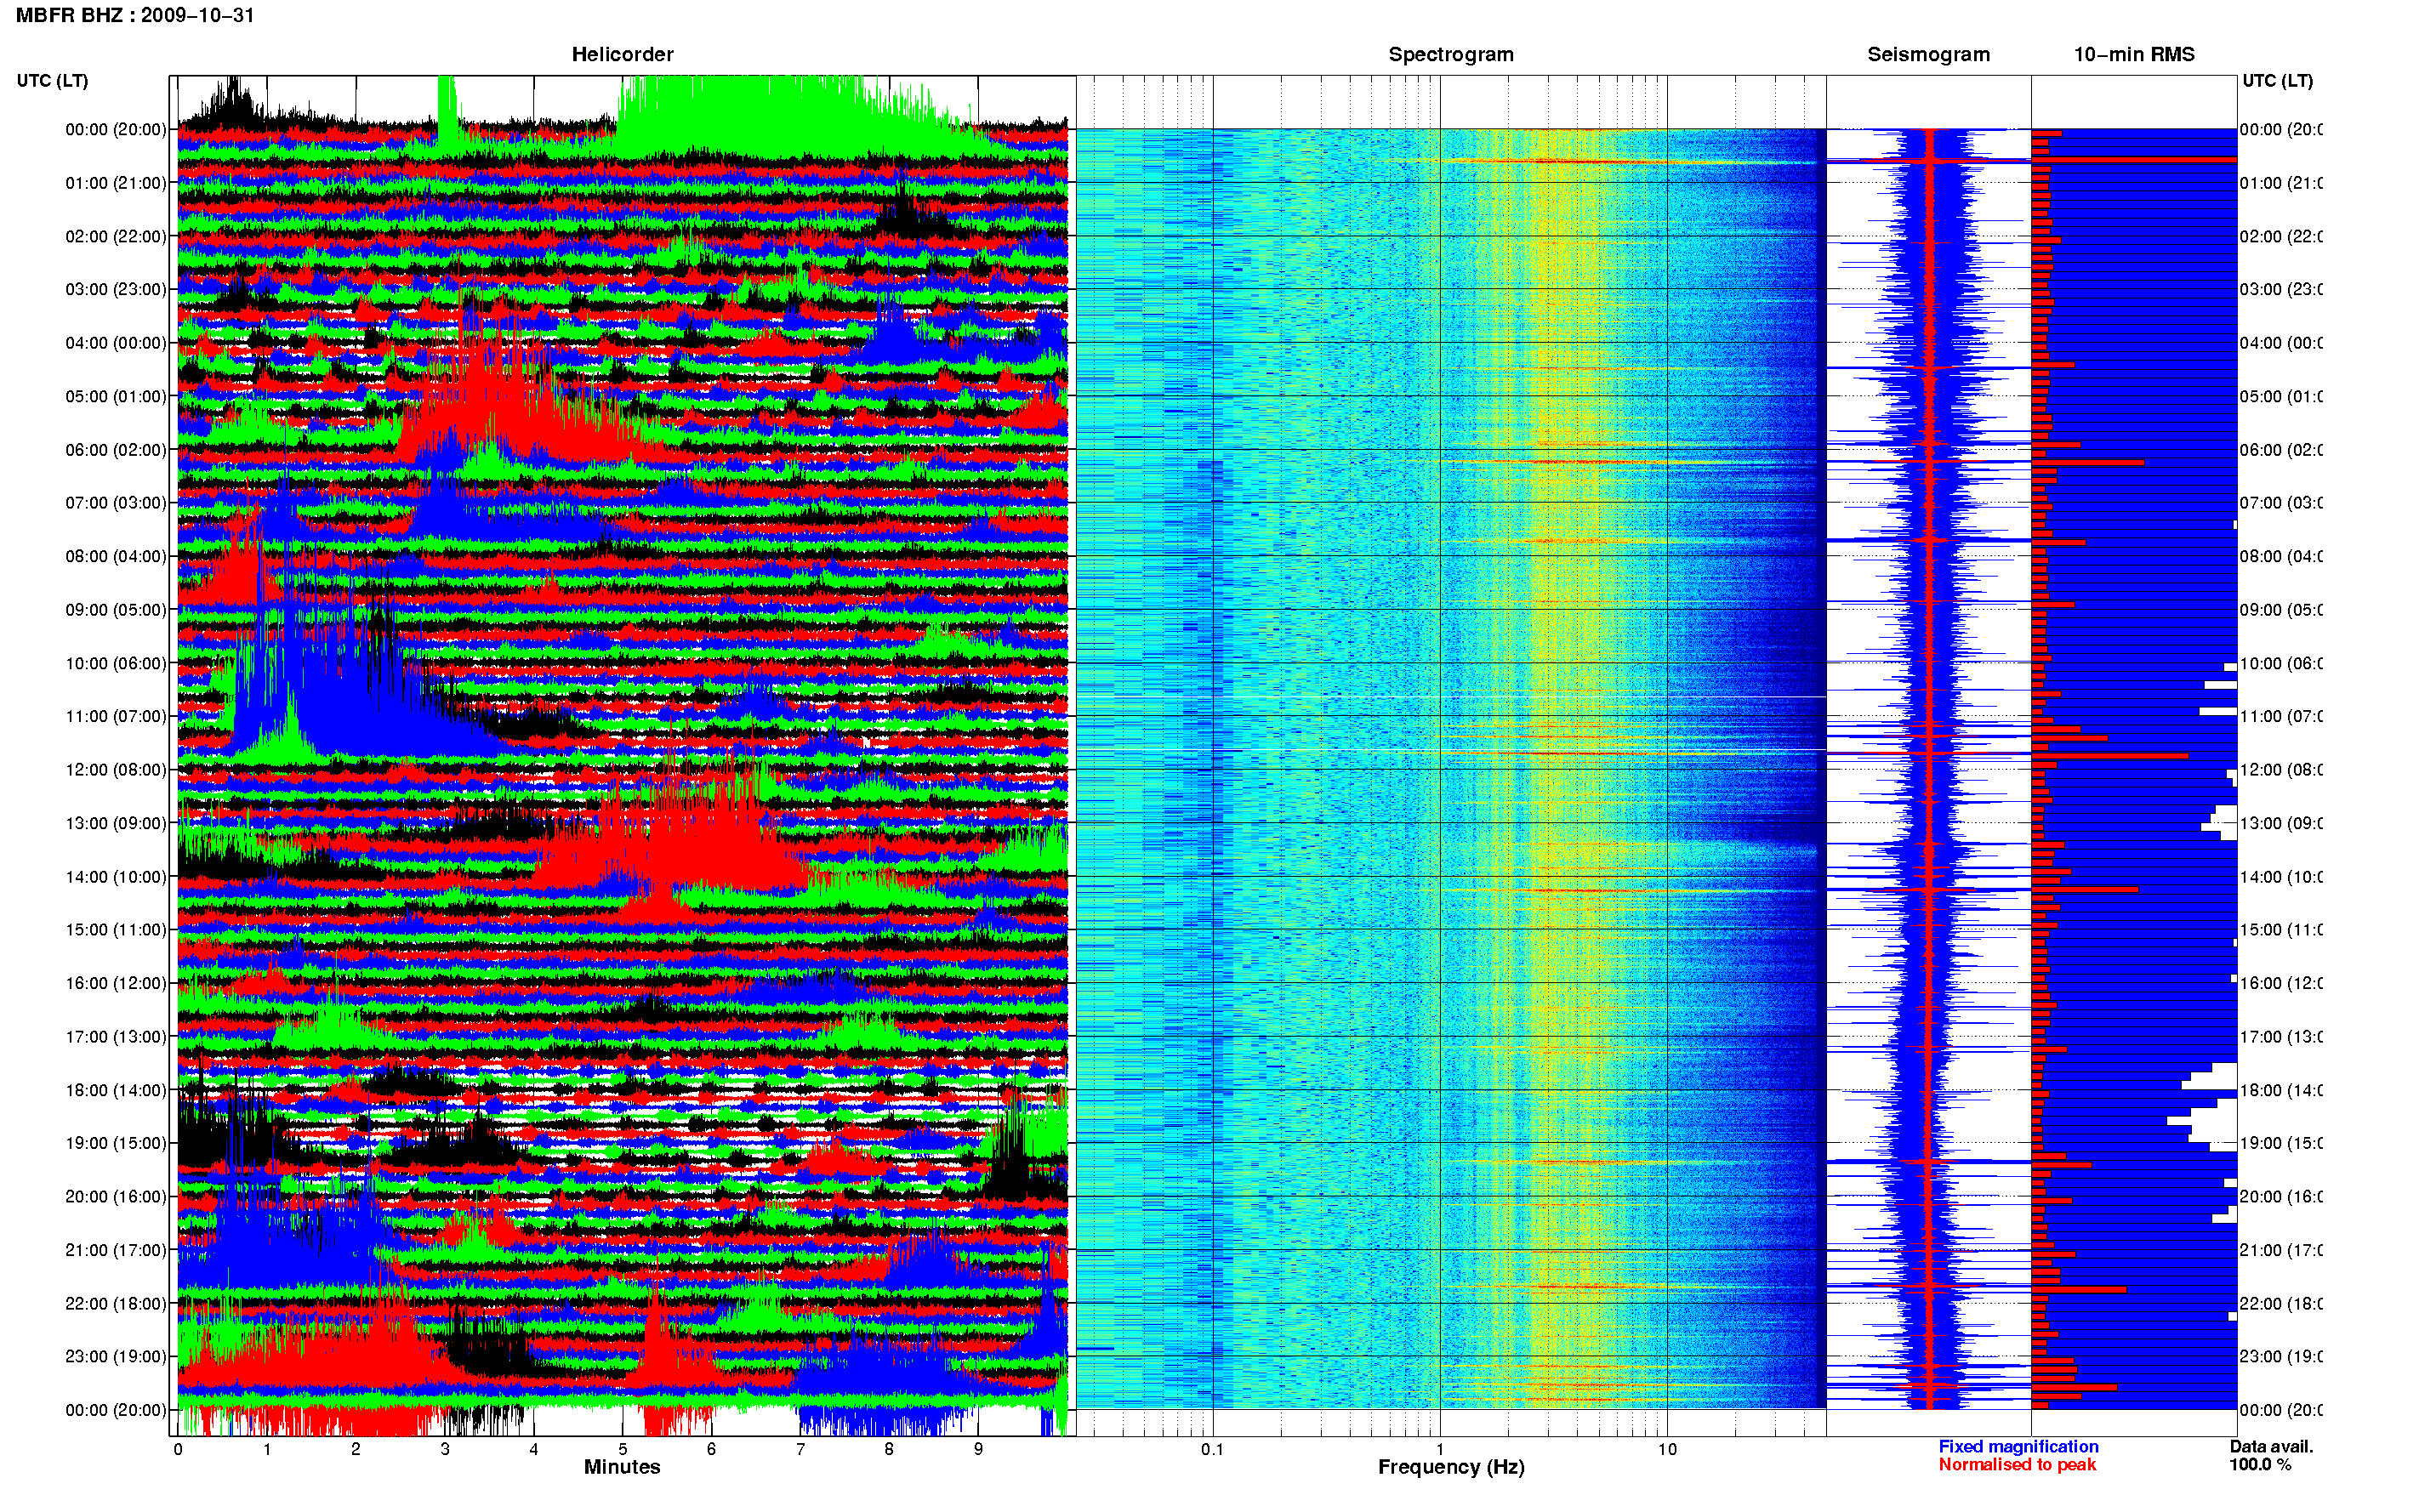Click the 'Frequency (Hz)' axis title

tap(1451, 1467)
